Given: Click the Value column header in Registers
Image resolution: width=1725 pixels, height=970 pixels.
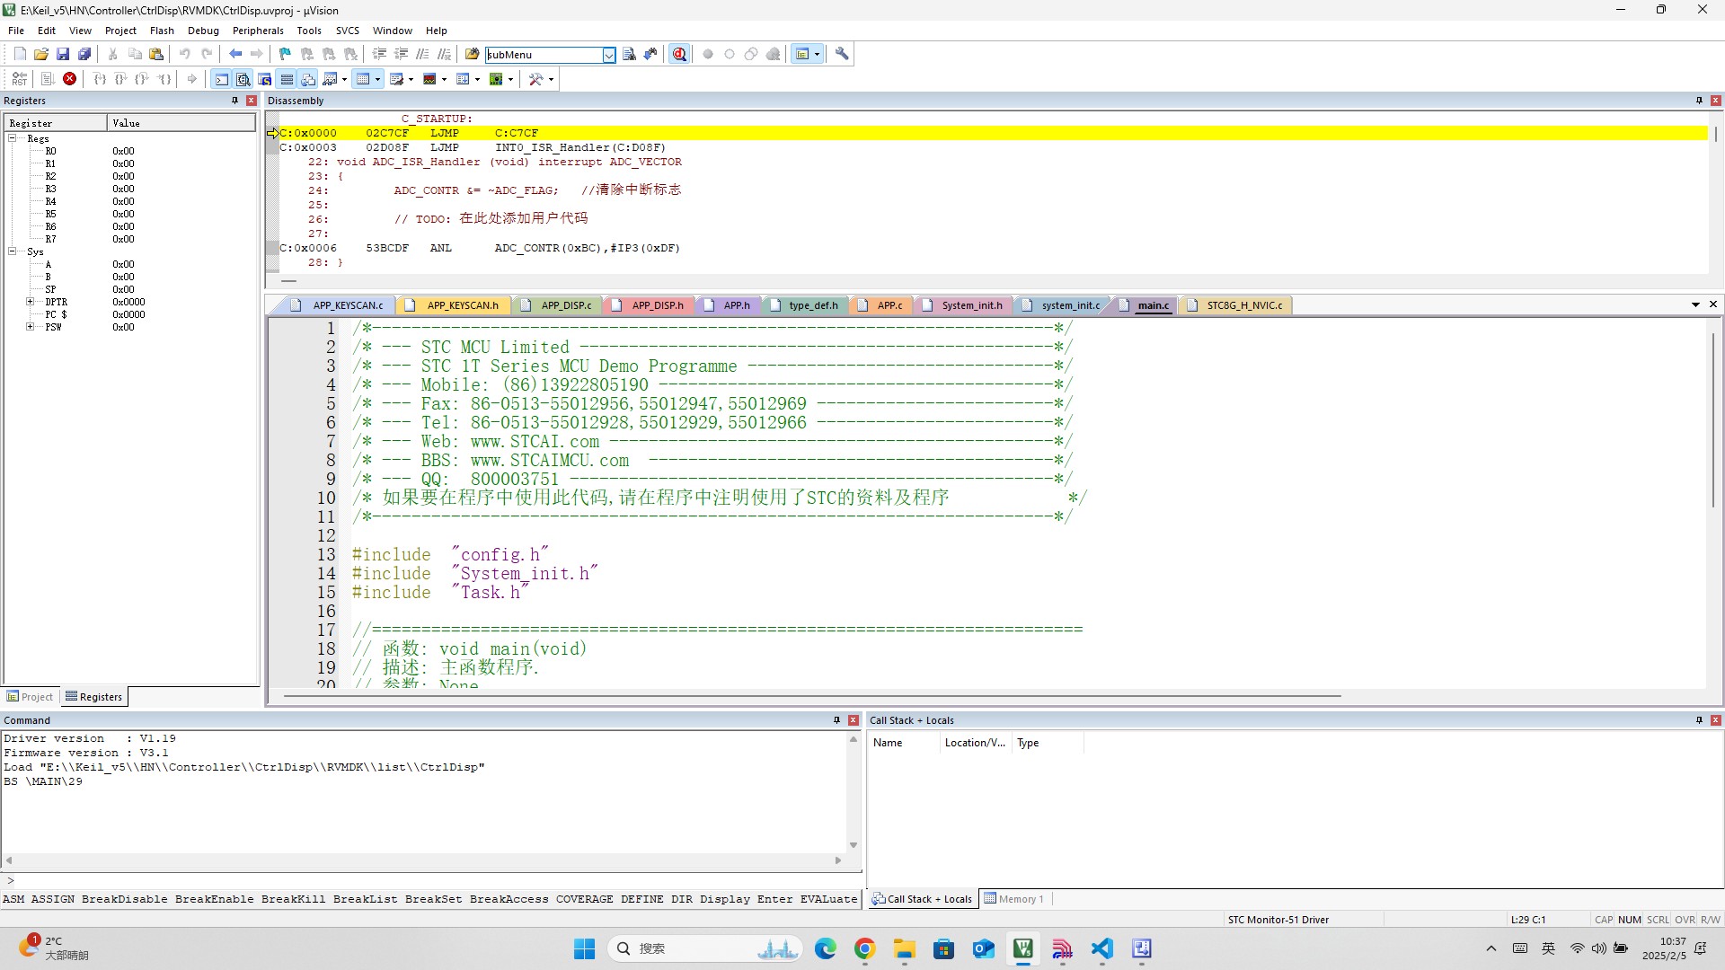Looking at the screenshot, I should pos(181,123).
